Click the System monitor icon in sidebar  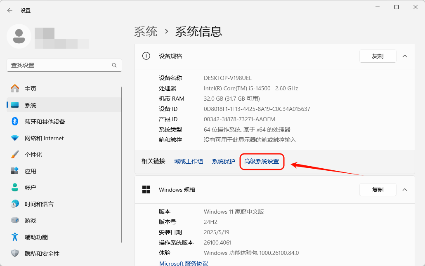pos(15,105)
